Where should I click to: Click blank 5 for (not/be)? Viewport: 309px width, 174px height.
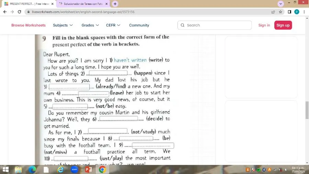tap(70, 107)
